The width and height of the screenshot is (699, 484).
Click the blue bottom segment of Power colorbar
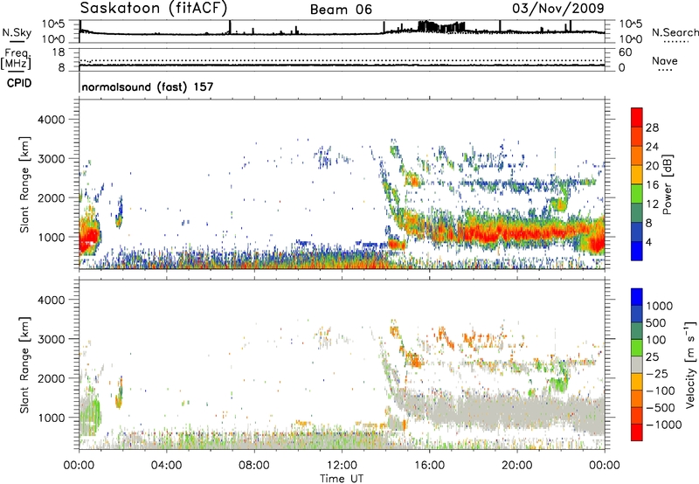637,251
